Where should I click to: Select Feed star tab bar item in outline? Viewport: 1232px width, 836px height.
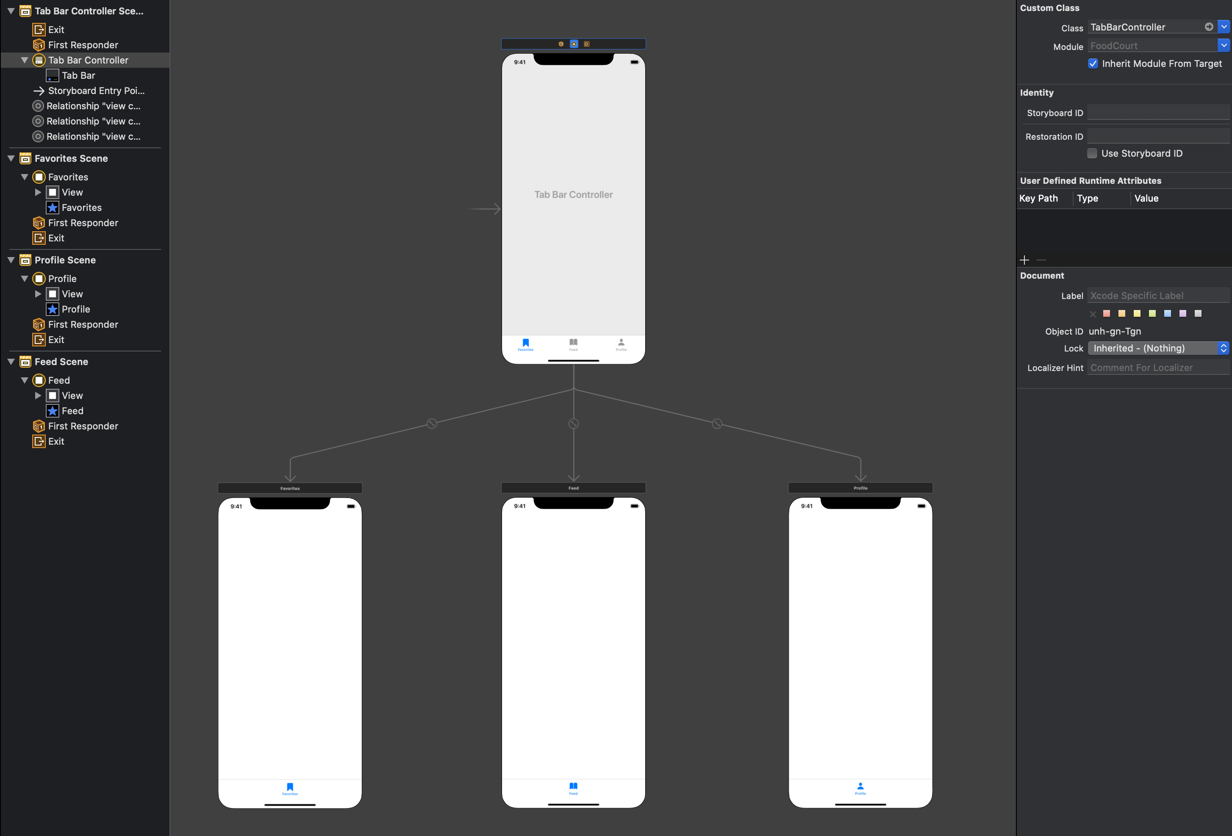click(65, 410)
